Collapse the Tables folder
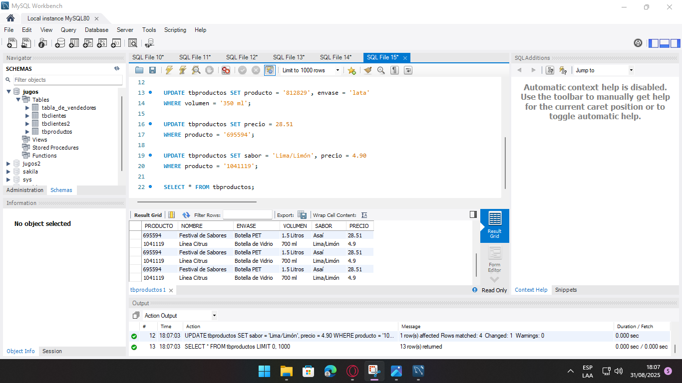This screenshot has height=383, width=682. click(17, 100)
